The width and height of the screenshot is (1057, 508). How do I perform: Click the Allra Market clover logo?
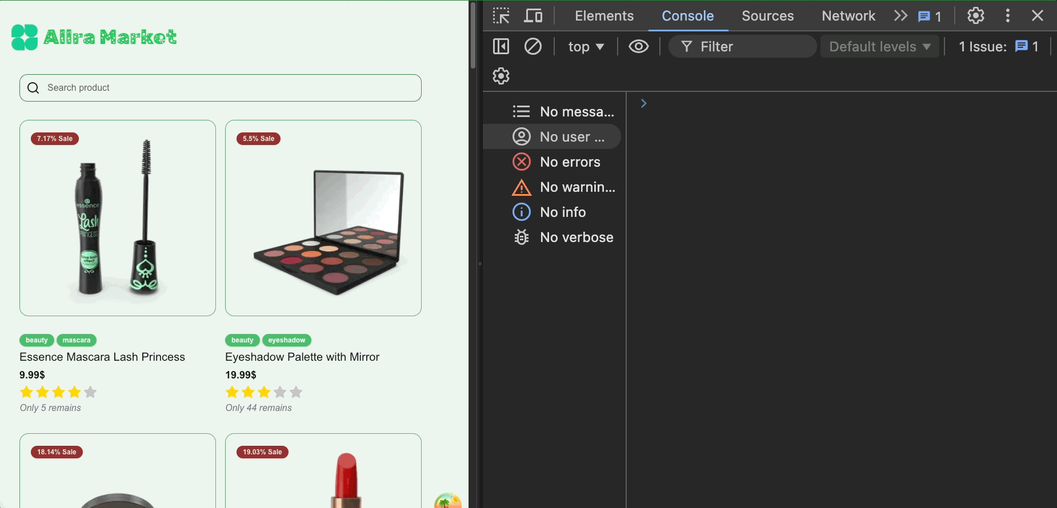tap(25, 37)
